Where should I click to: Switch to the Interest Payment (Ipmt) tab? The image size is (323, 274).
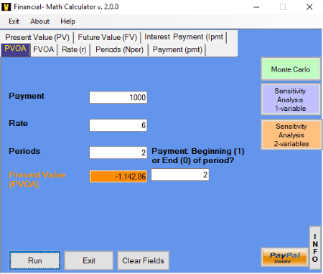(x=184, y=37)
